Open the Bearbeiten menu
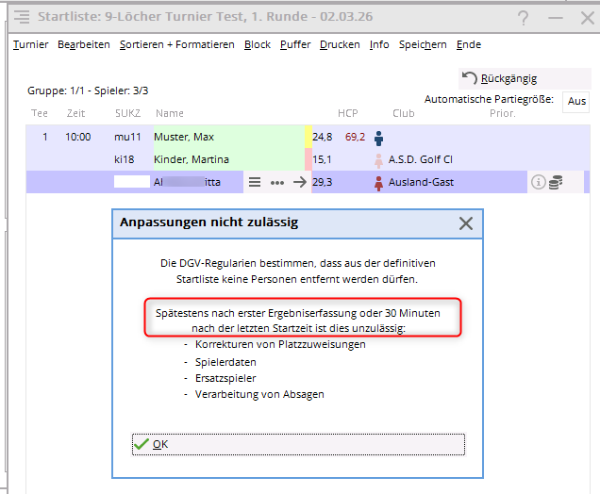The image size is (600, 494). pyautogui.click(x=84, y=44)
